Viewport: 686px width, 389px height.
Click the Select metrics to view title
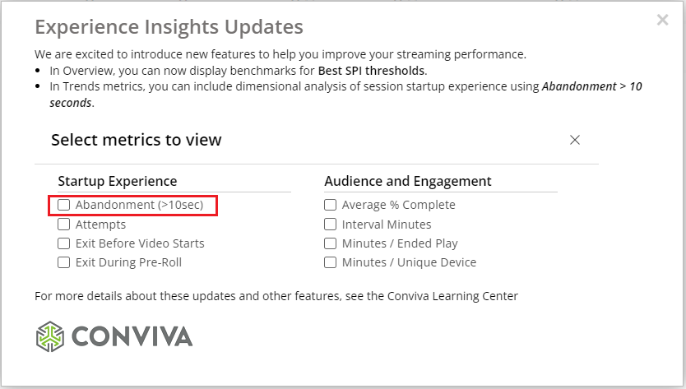click(x=137, y=140)
